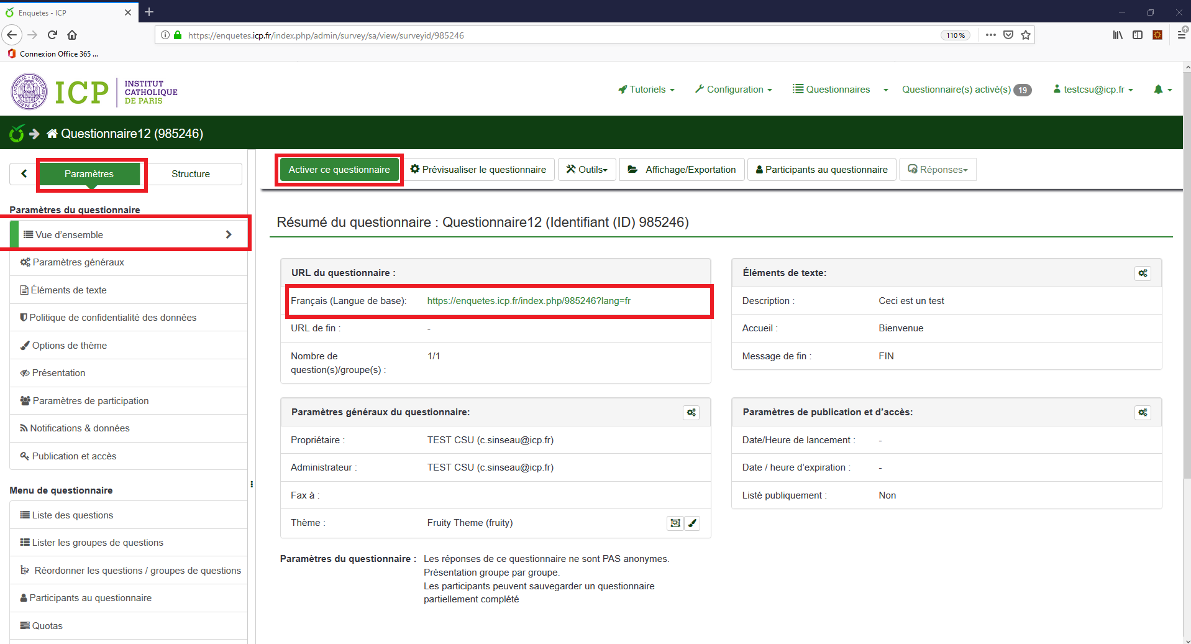The height and width of the screenshot is (644, 1191).
Task: Bookmark this page with the star icon
Action: point(1026,35)
